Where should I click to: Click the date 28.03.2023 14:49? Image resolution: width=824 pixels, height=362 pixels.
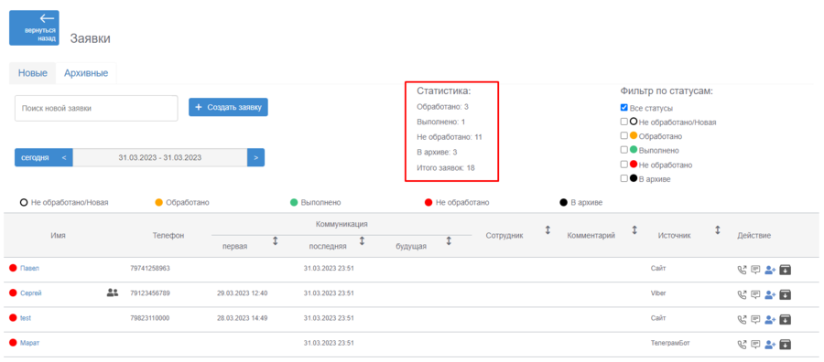click(x=243, y=318)
